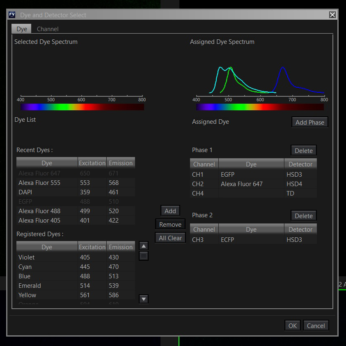
Task: Click Recent Dyes Emission column header
Action: pos(121,163)
